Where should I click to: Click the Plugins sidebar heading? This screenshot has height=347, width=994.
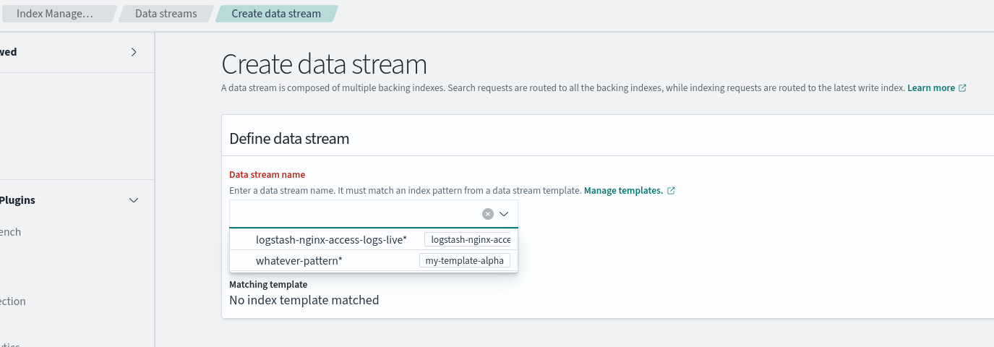point(18,200)
